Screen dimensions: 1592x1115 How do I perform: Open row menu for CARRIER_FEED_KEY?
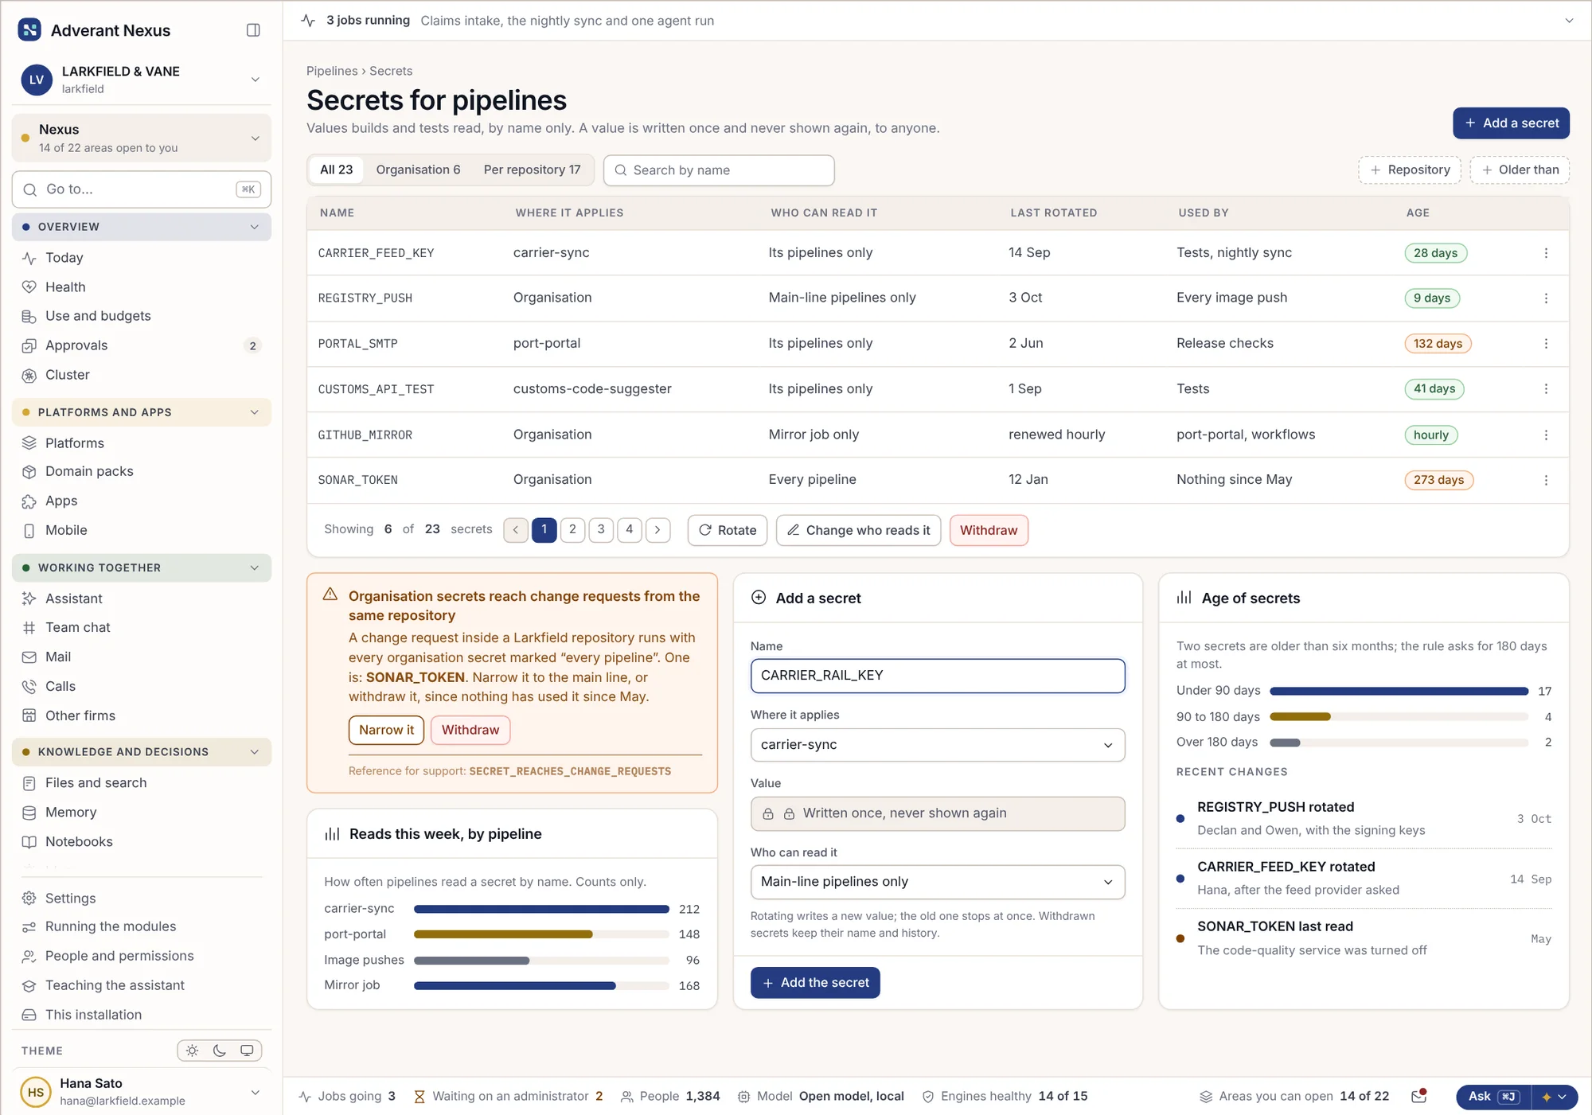pyautogui.click(x=1546, y=253)
